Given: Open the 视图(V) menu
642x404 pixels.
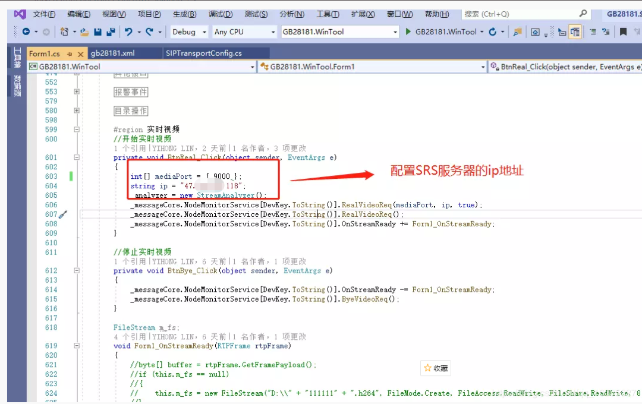Looking at the screenshot, I should [x=114, y=14].
